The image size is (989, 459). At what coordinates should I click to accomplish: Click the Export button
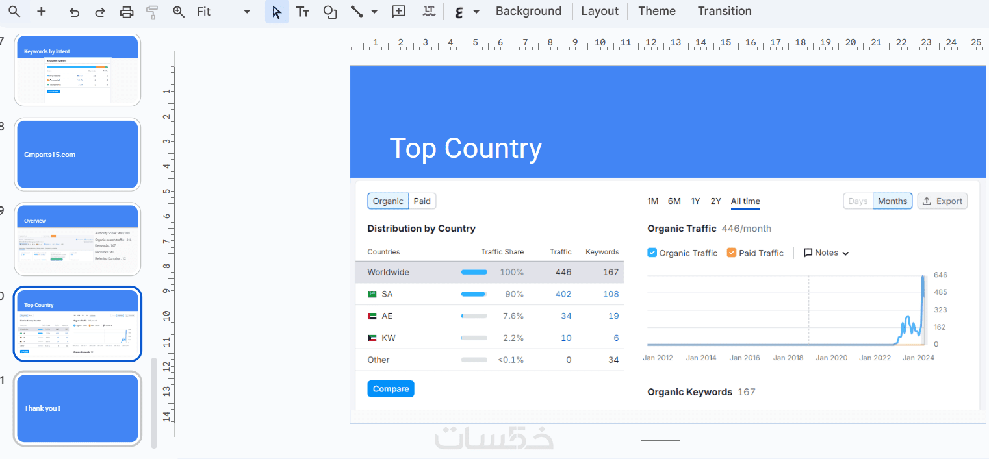942,201
